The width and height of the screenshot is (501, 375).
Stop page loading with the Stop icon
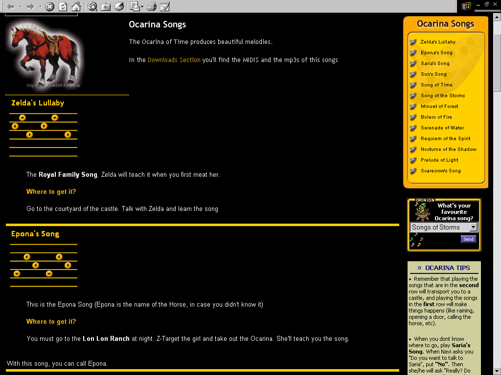point(49,6)
